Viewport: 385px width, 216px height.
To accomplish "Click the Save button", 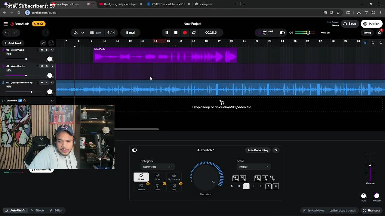I will click(350, 24).
